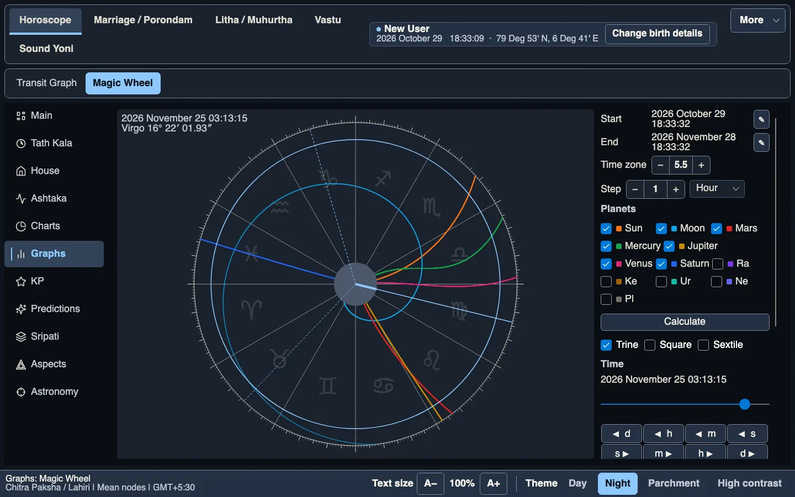Viewport: 795px width, 497px height.
Task: Enable the Ne planet checkbox
Action: [717, 282]
